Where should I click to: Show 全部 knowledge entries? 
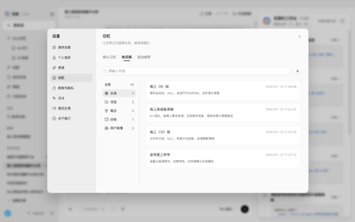click(x=119, y=85)
